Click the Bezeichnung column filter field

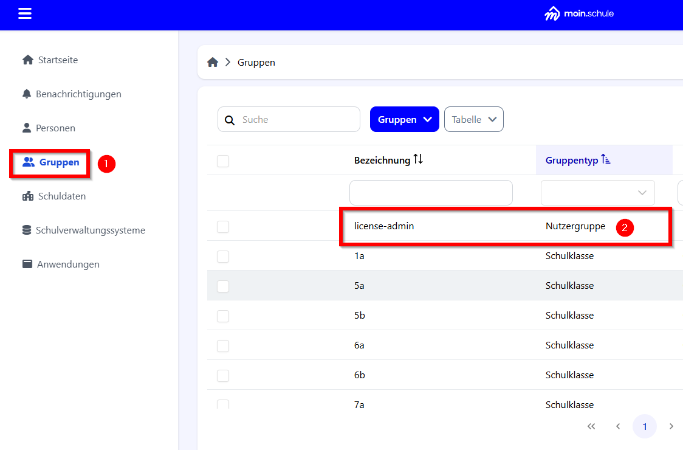click(431, 193)
